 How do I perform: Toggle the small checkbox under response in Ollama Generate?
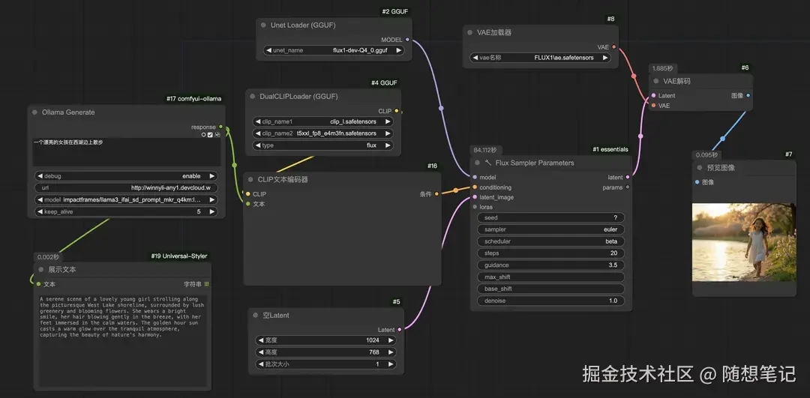[x=210, y=135]
